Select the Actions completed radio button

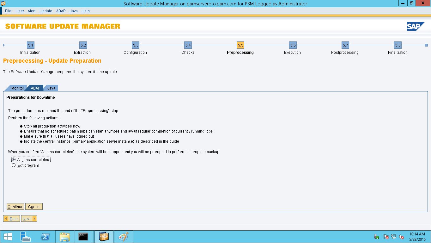[x=14, y=159]
